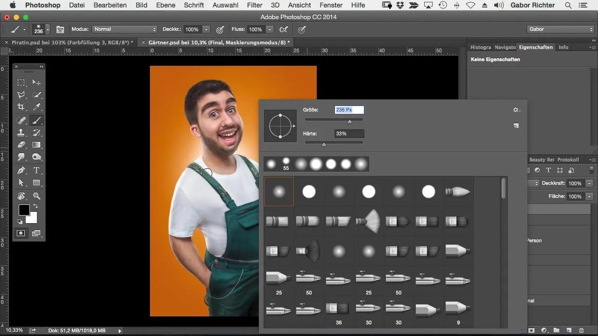The image size is (598, 336).
Task: Open the Brush tool preset picker
Action: [18, 29]
